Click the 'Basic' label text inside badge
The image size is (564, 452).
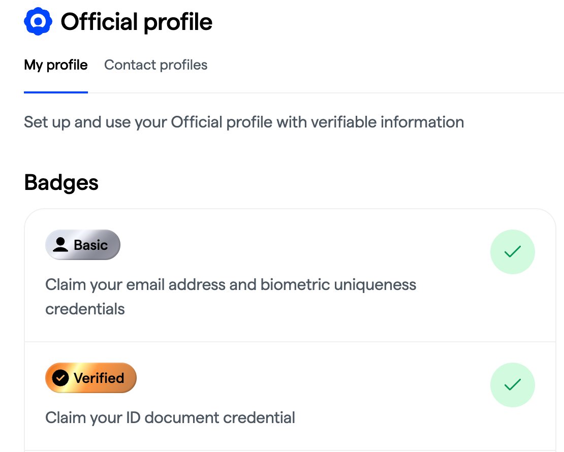(x=90, y=245)
